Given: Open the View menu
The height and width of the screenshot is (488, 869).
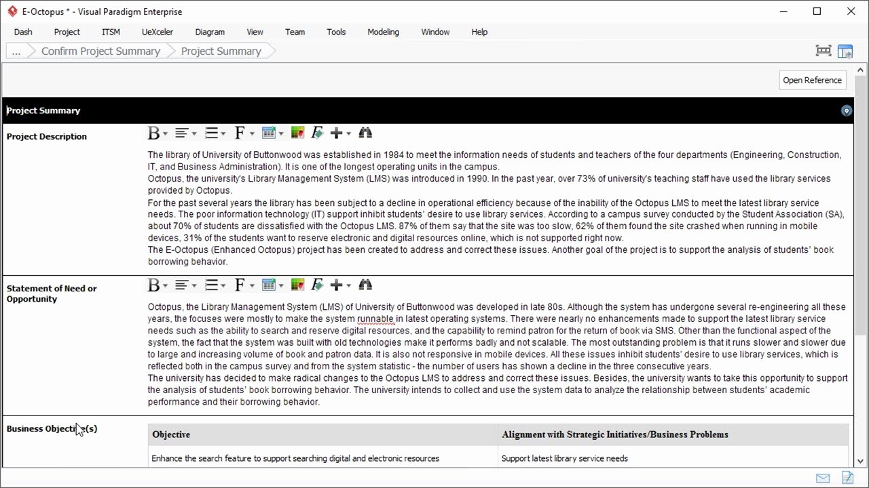Looking at the screenshot, I should tap(255, 32).
